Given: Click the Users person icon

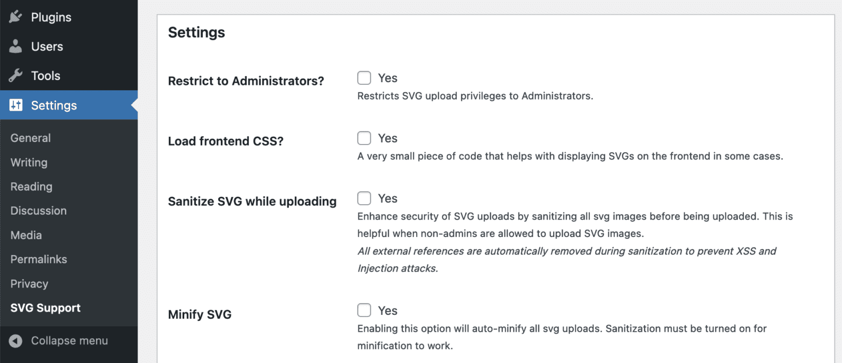Looking at the screenshot, I should tap(15, 47).
